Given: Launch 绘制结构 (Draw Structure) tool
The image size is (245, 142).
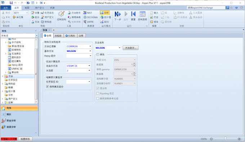Looking at the screenshot, I should pyautogui.click(x=61, y=16).
